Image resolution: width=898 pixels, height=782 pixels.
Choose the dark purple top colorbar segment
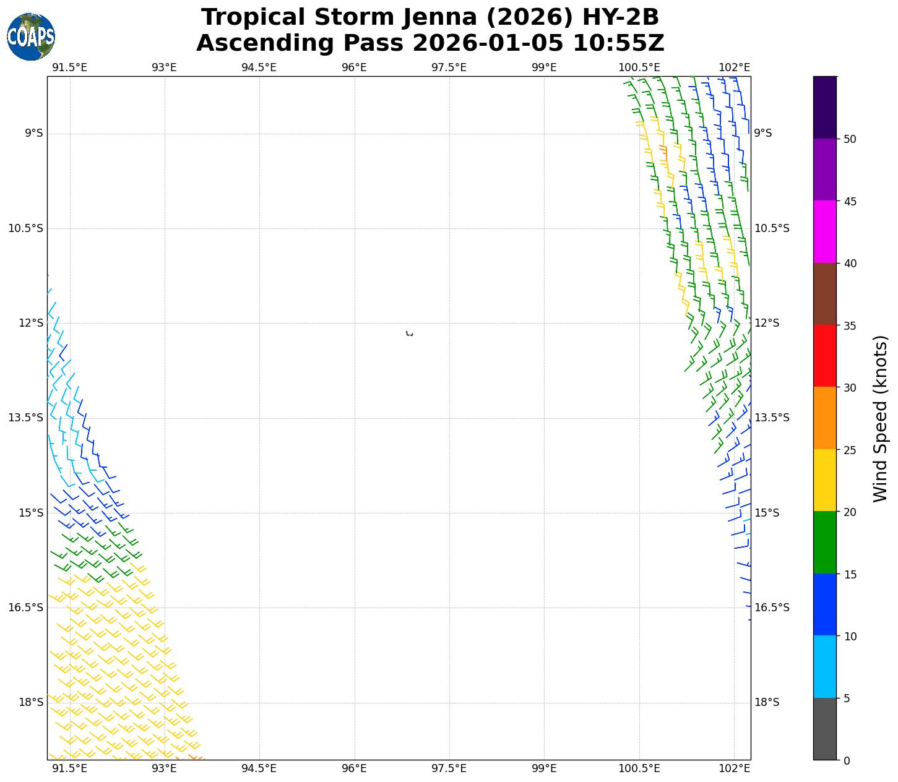point(824,107)
